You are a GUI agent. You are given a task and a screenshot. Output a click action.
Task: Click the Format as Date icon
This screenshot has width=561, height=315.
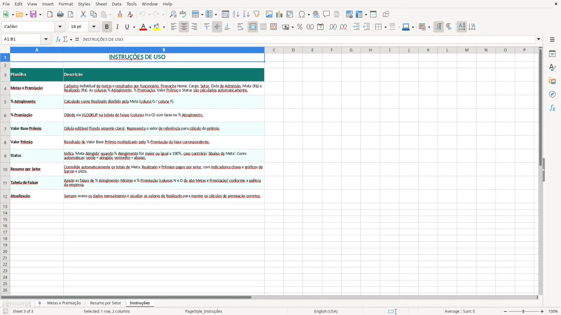point(320,27)
